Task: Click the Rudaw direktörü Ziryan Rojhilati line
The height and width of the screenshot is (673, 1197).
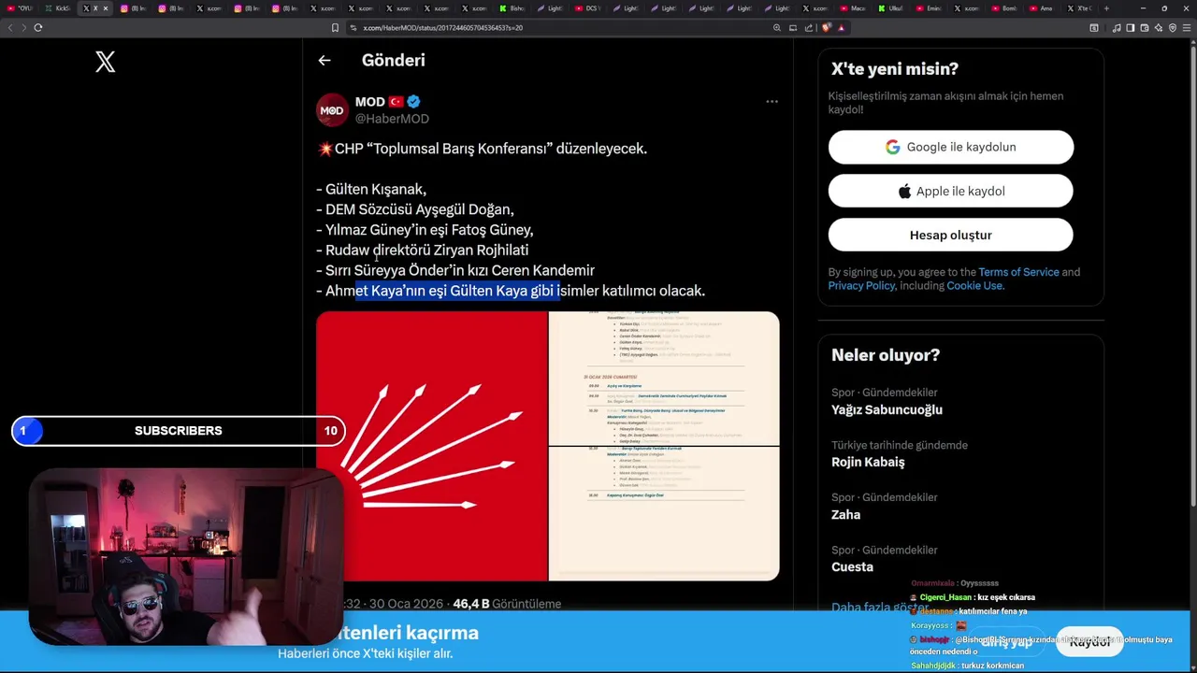Action: (423, 250)
